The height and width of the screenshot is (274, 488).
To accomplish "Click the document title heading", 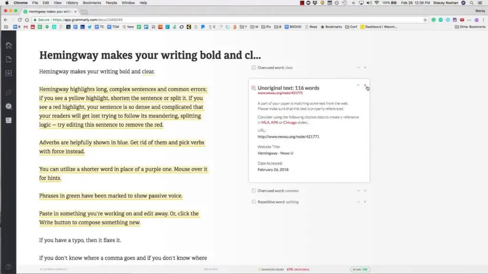I will (150, 55).
